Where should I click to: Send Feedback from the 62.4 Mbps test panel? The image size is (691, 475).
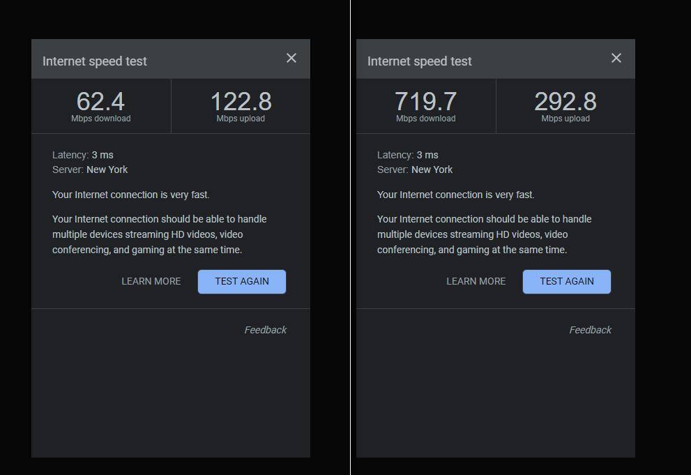[x=265, y=330]
